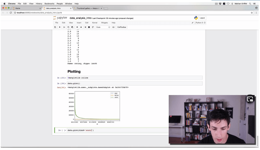Select the data.plot() cell
The image size is (260, 150).
[x=135, y=83]
